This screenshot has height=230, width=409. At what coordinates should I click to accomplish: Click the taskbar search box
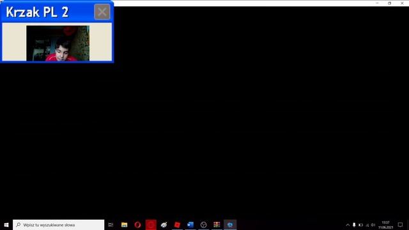click(x=58, y=225)
